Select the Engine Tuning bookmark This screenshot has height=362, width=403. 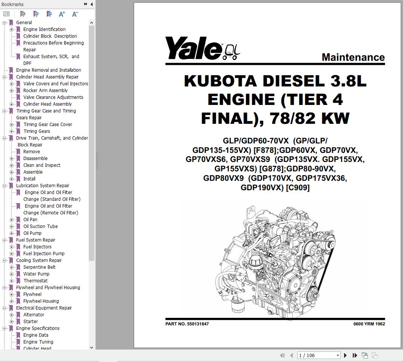38,342
